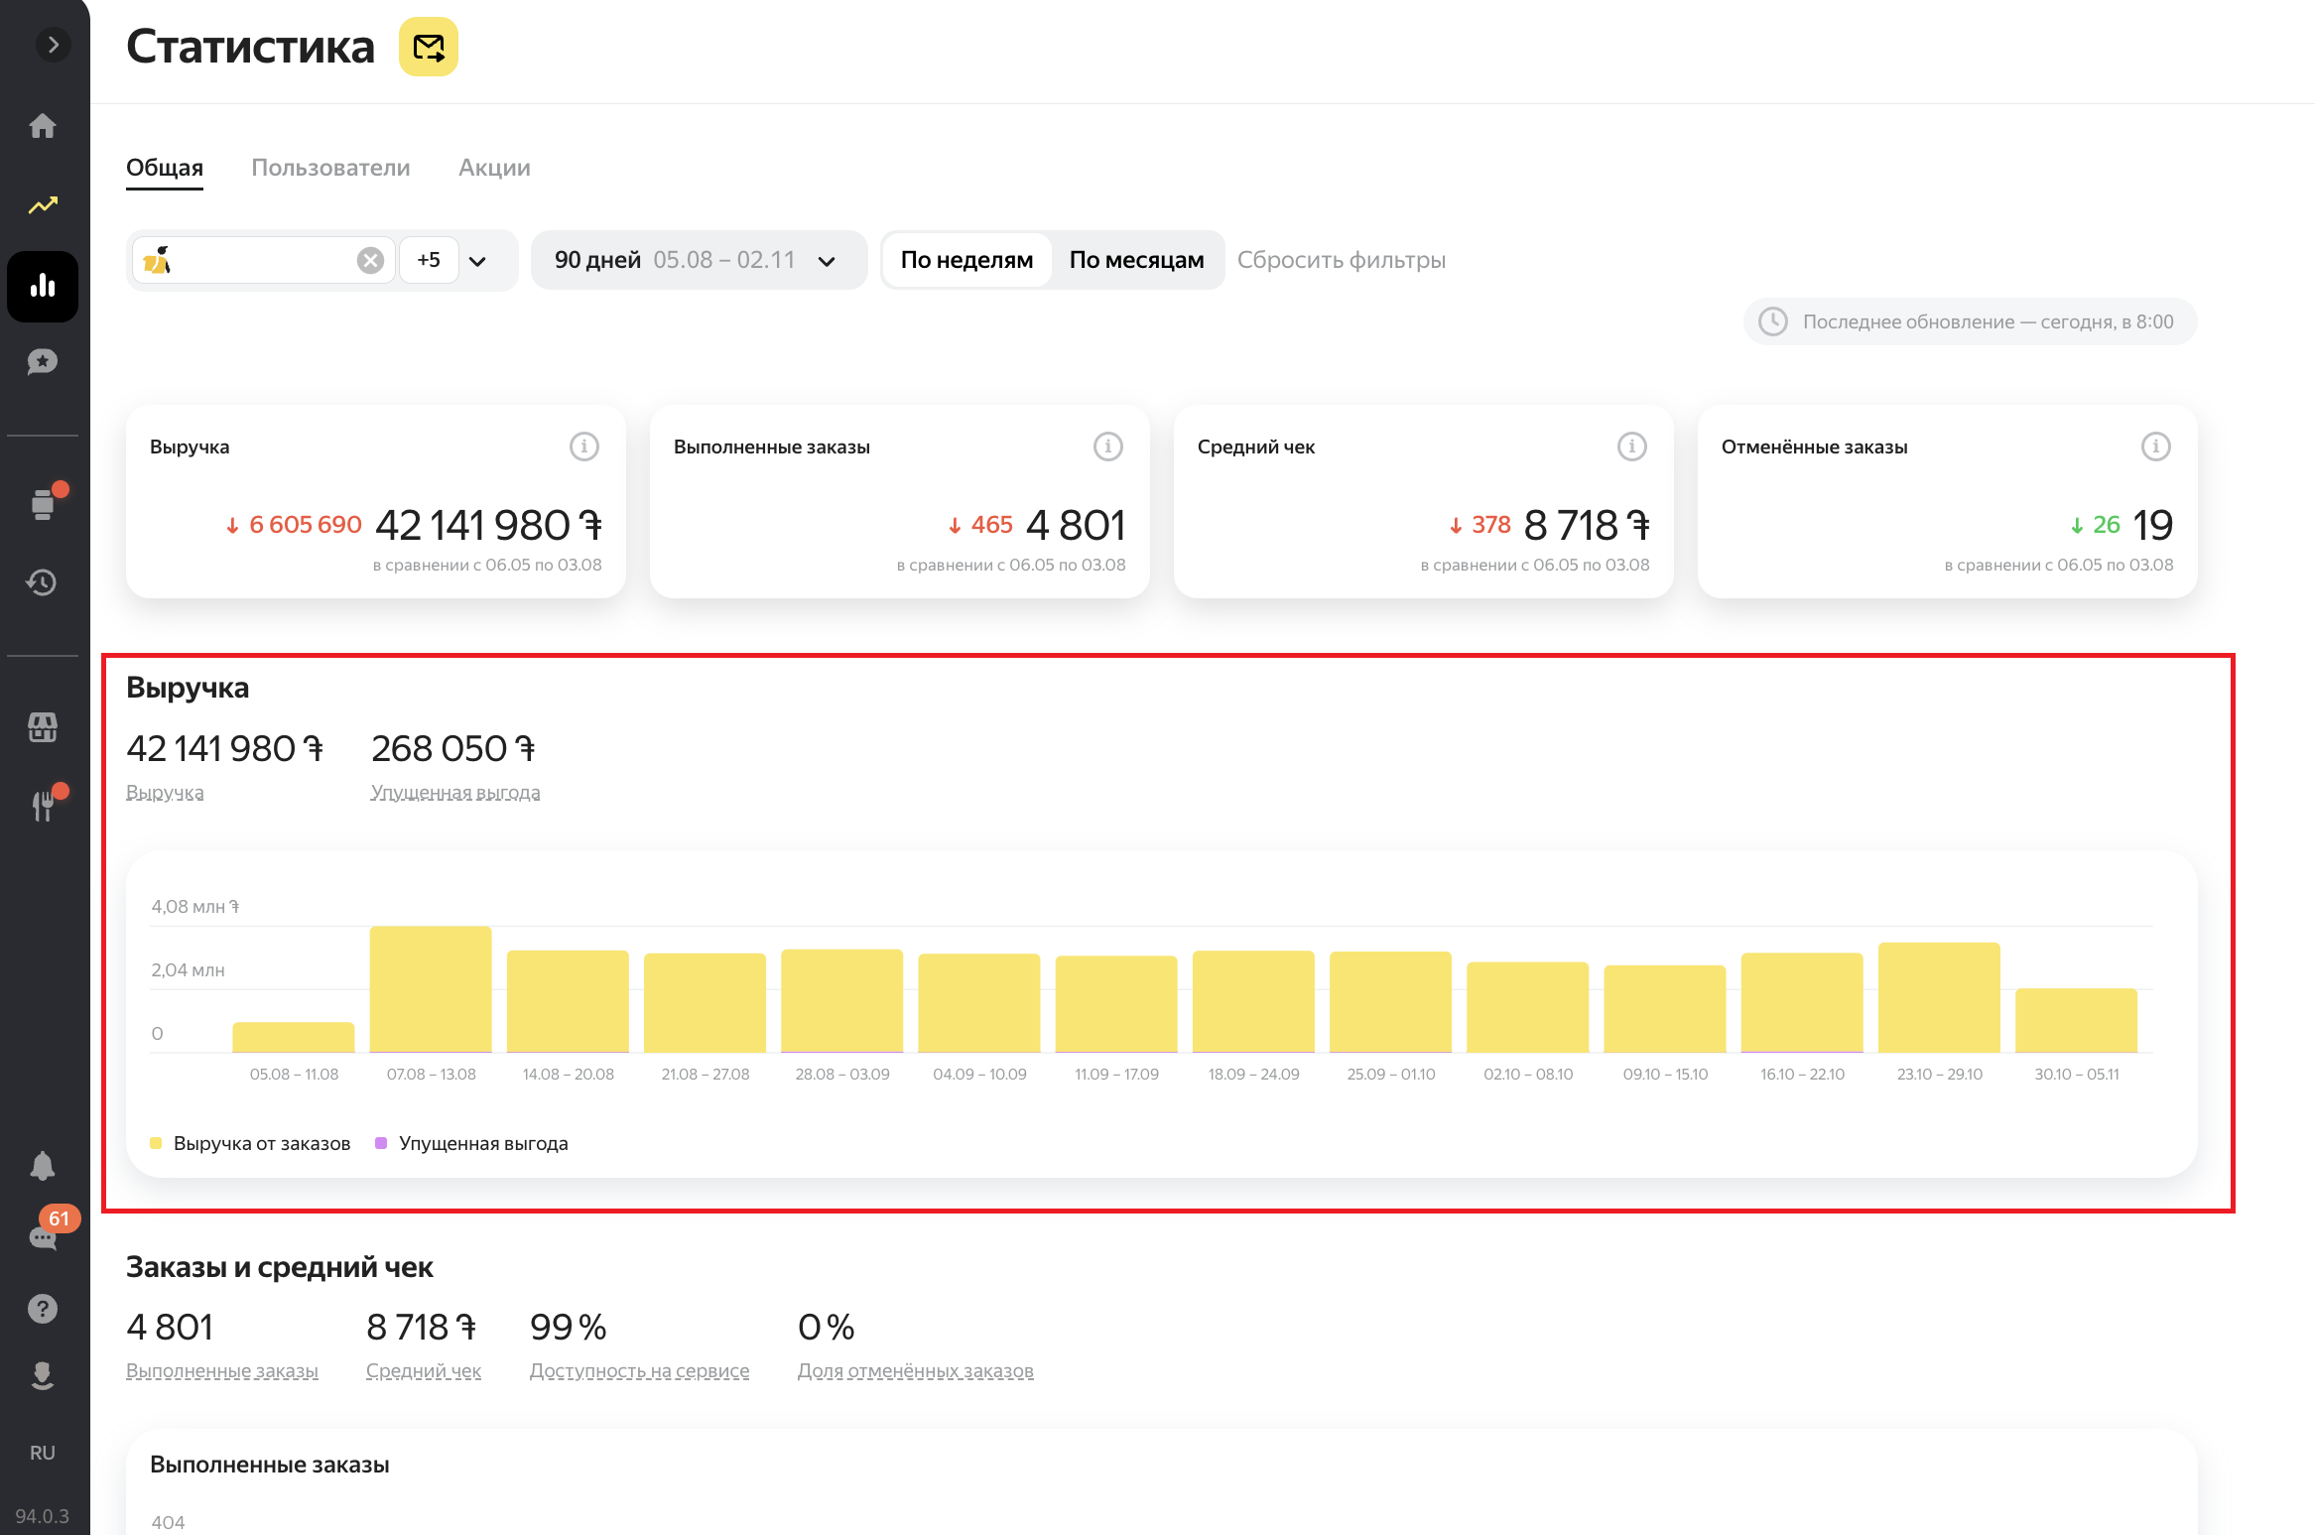Open the chat icon with 61 badge

pos(43,1236)
